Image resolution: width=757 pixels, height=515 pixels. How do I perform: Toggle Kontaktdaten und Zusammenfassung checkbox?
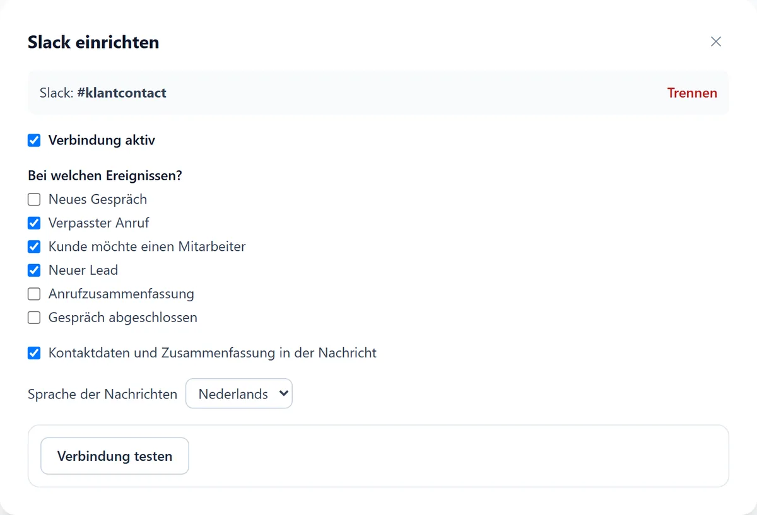tap(34, 353)
